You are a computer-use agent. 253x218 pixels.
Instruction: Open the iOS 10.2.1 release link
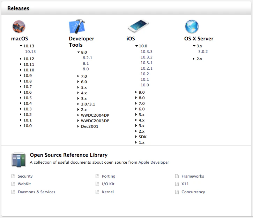click(x=147, y=68)
